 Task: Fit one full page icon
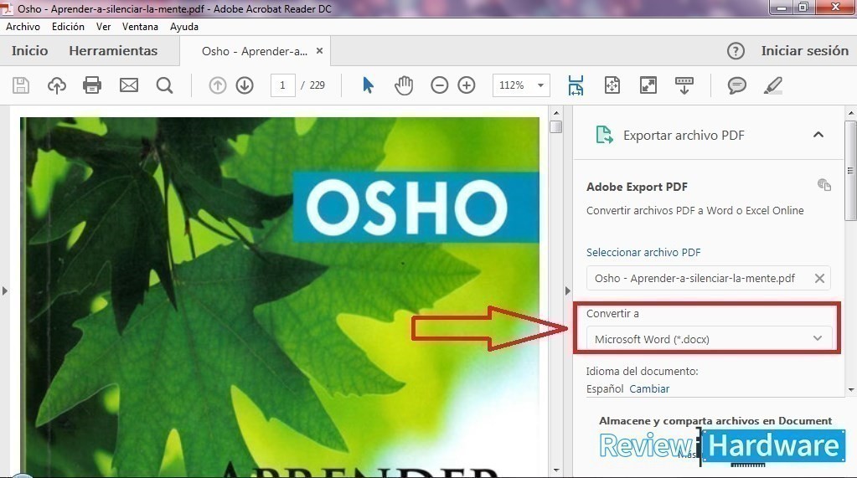pyautogui.click(x=612, y=85)
